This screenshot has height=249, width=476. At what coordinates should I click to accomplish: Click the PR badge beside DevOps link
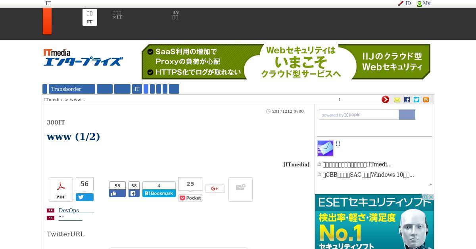click(50, 211)
